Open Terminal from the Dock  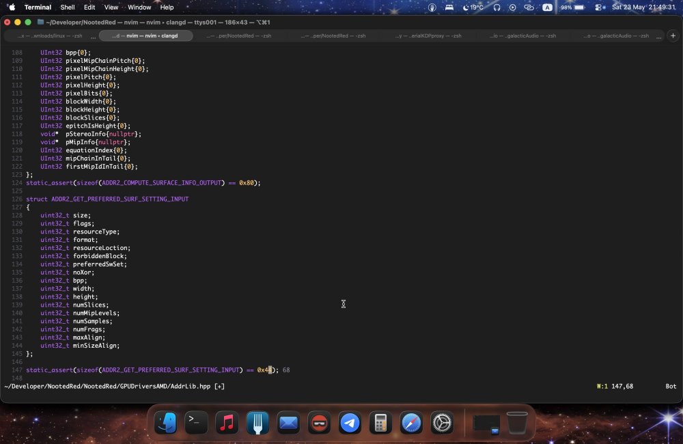[196, 423]
